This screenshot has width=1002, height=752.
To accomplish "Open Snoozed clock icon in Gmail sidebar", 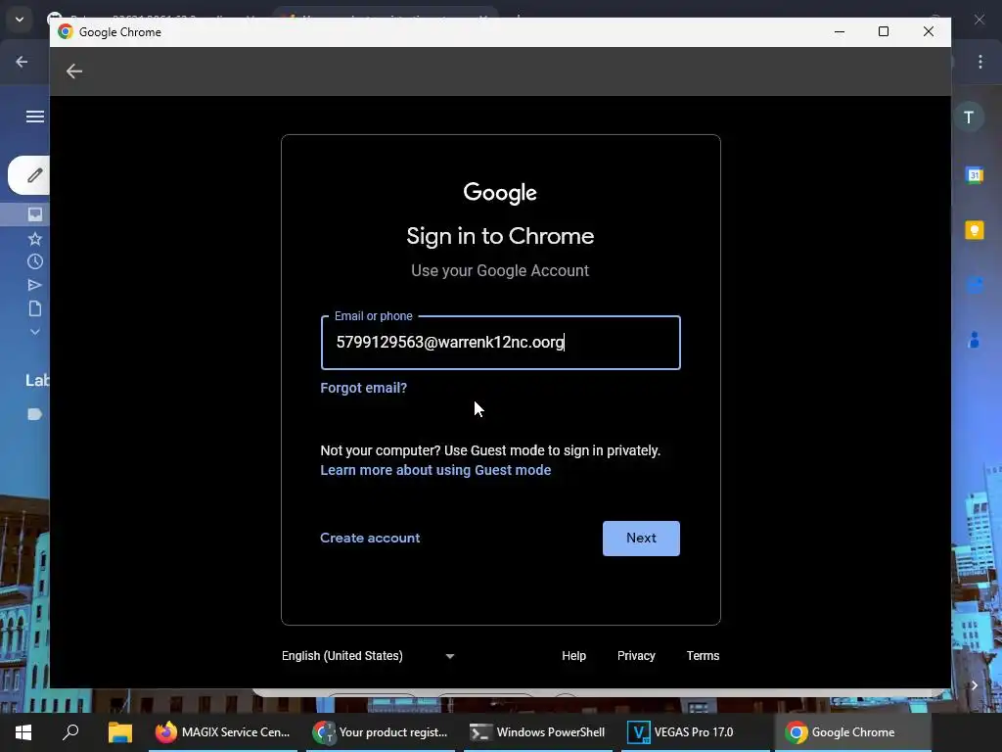I will pos(35,261).
